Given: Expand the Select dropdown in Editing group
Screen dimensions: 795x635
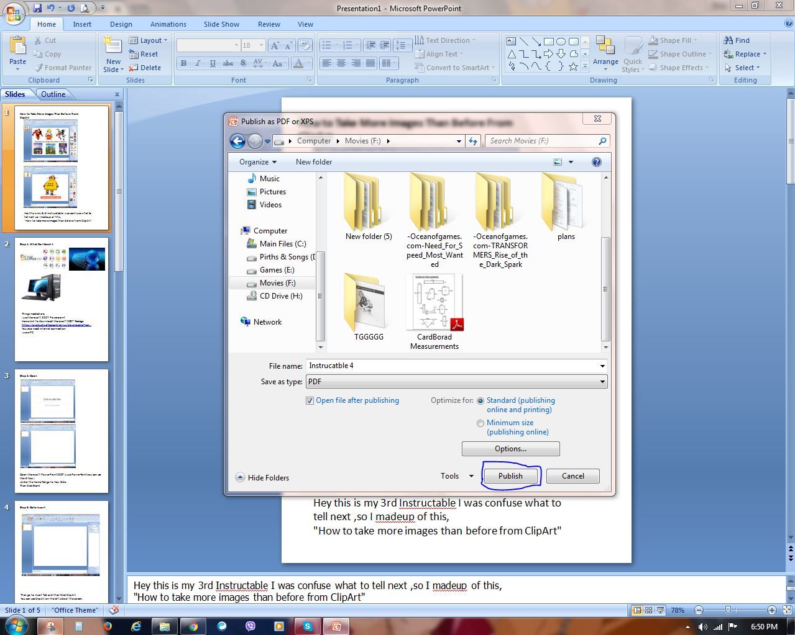Looking at the screenshot, I should coord(742,68).
